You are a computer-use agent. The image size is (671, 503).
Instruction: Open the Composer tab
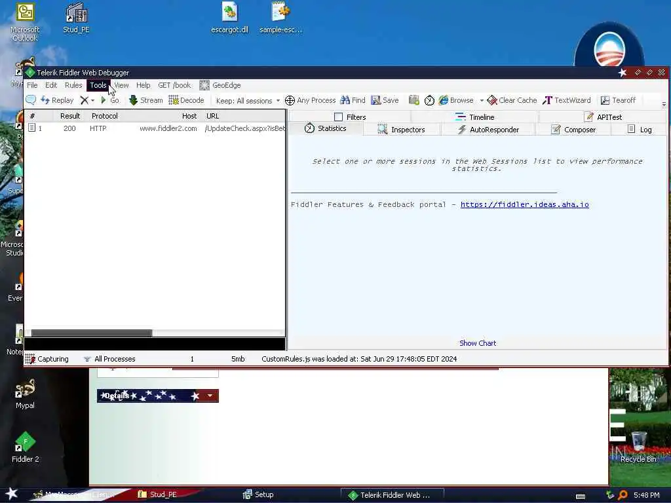[x=573, y=130]
